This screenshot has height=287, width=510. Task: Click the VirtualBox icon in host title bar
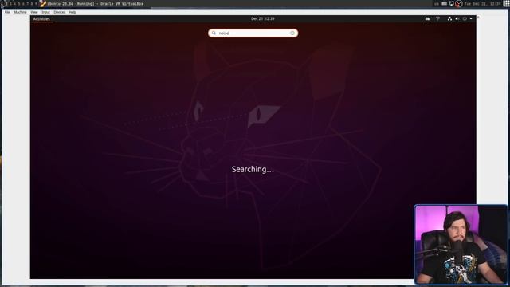[x=43, y=3]
